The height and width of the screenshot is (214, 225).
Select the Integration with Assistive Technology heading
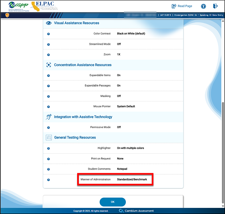point(83,117)
